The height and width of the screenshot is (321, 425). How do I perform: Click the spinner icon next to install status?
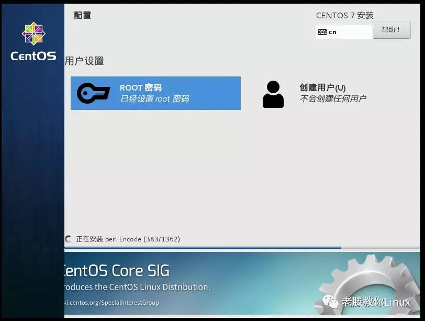pos(68,239)
